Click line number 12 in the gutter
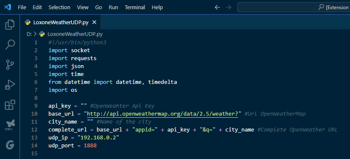The image size is (350, 159). 34,129
